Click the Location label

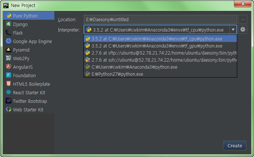coord(67,20)
